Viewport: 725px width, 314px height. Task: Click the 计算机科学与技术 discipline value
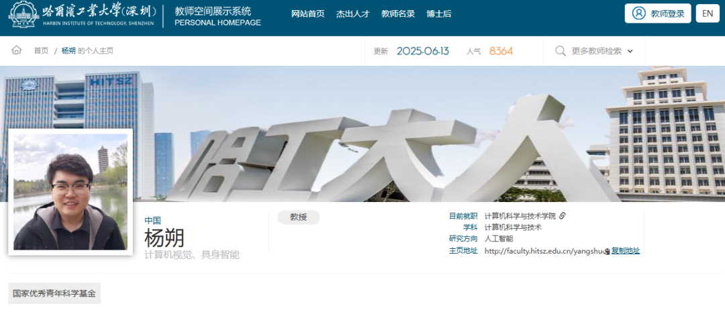point(514,227)
